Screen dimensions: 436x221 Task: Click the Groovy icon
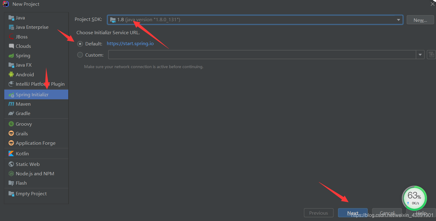point(11,124)
